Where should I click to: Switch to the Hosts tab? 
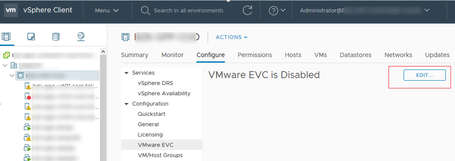(293, 55)
